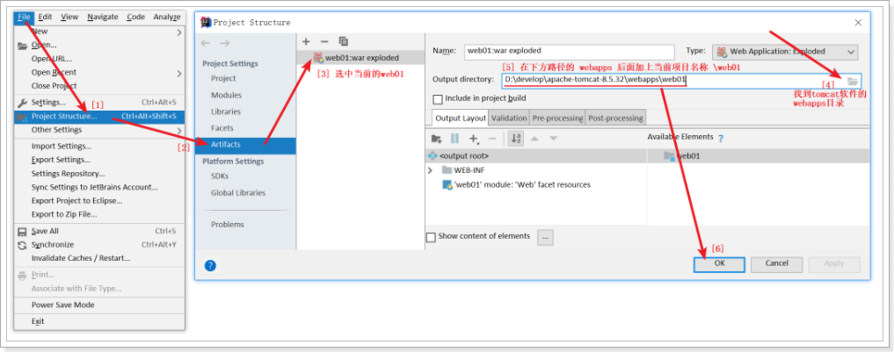
Task: Select Global Libraries in sidebar
Action: pyautogui.click(x=237, y=193)
